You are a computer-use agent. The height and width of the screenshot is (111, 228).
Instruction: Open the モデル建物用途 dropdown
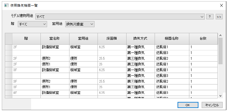click(120, 17)
